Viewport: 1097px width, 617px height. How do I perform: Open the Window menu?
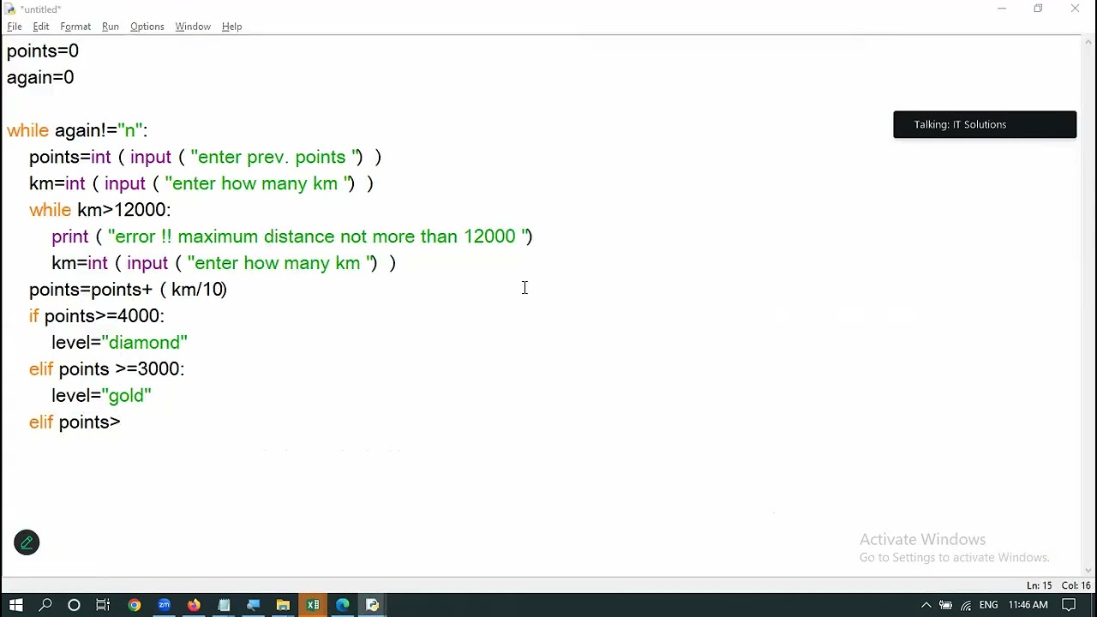[193, 27]
